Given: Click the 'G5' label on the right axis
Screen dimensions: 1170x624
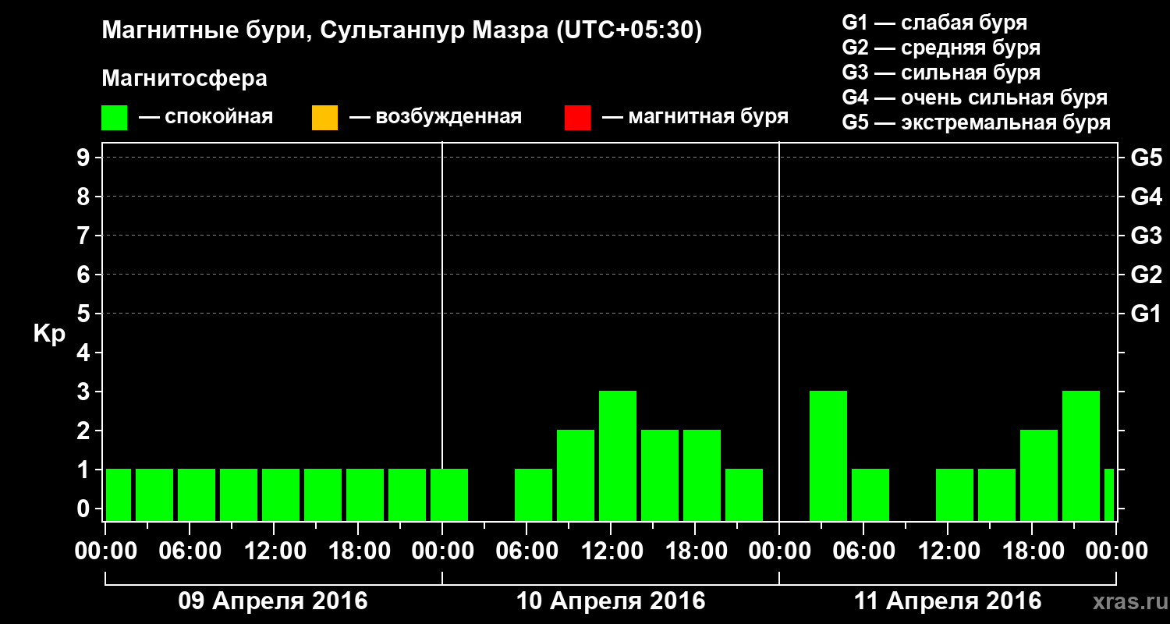Looking at the screenshot, I should pyautogui.click(x=1147, y=158).
